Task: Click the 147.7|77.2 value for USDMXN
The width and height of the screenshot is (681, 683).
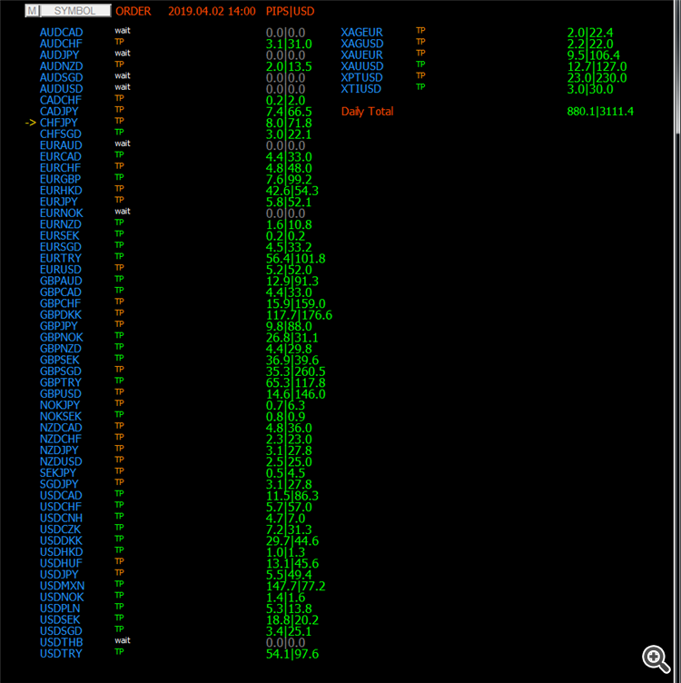Action: coord(296,587)
